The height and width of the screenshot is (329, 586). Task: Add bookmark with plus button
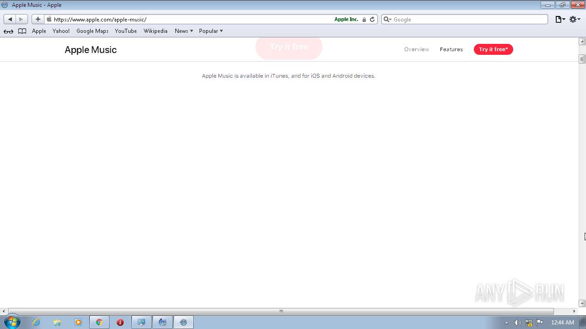click(x=38, y=19)
